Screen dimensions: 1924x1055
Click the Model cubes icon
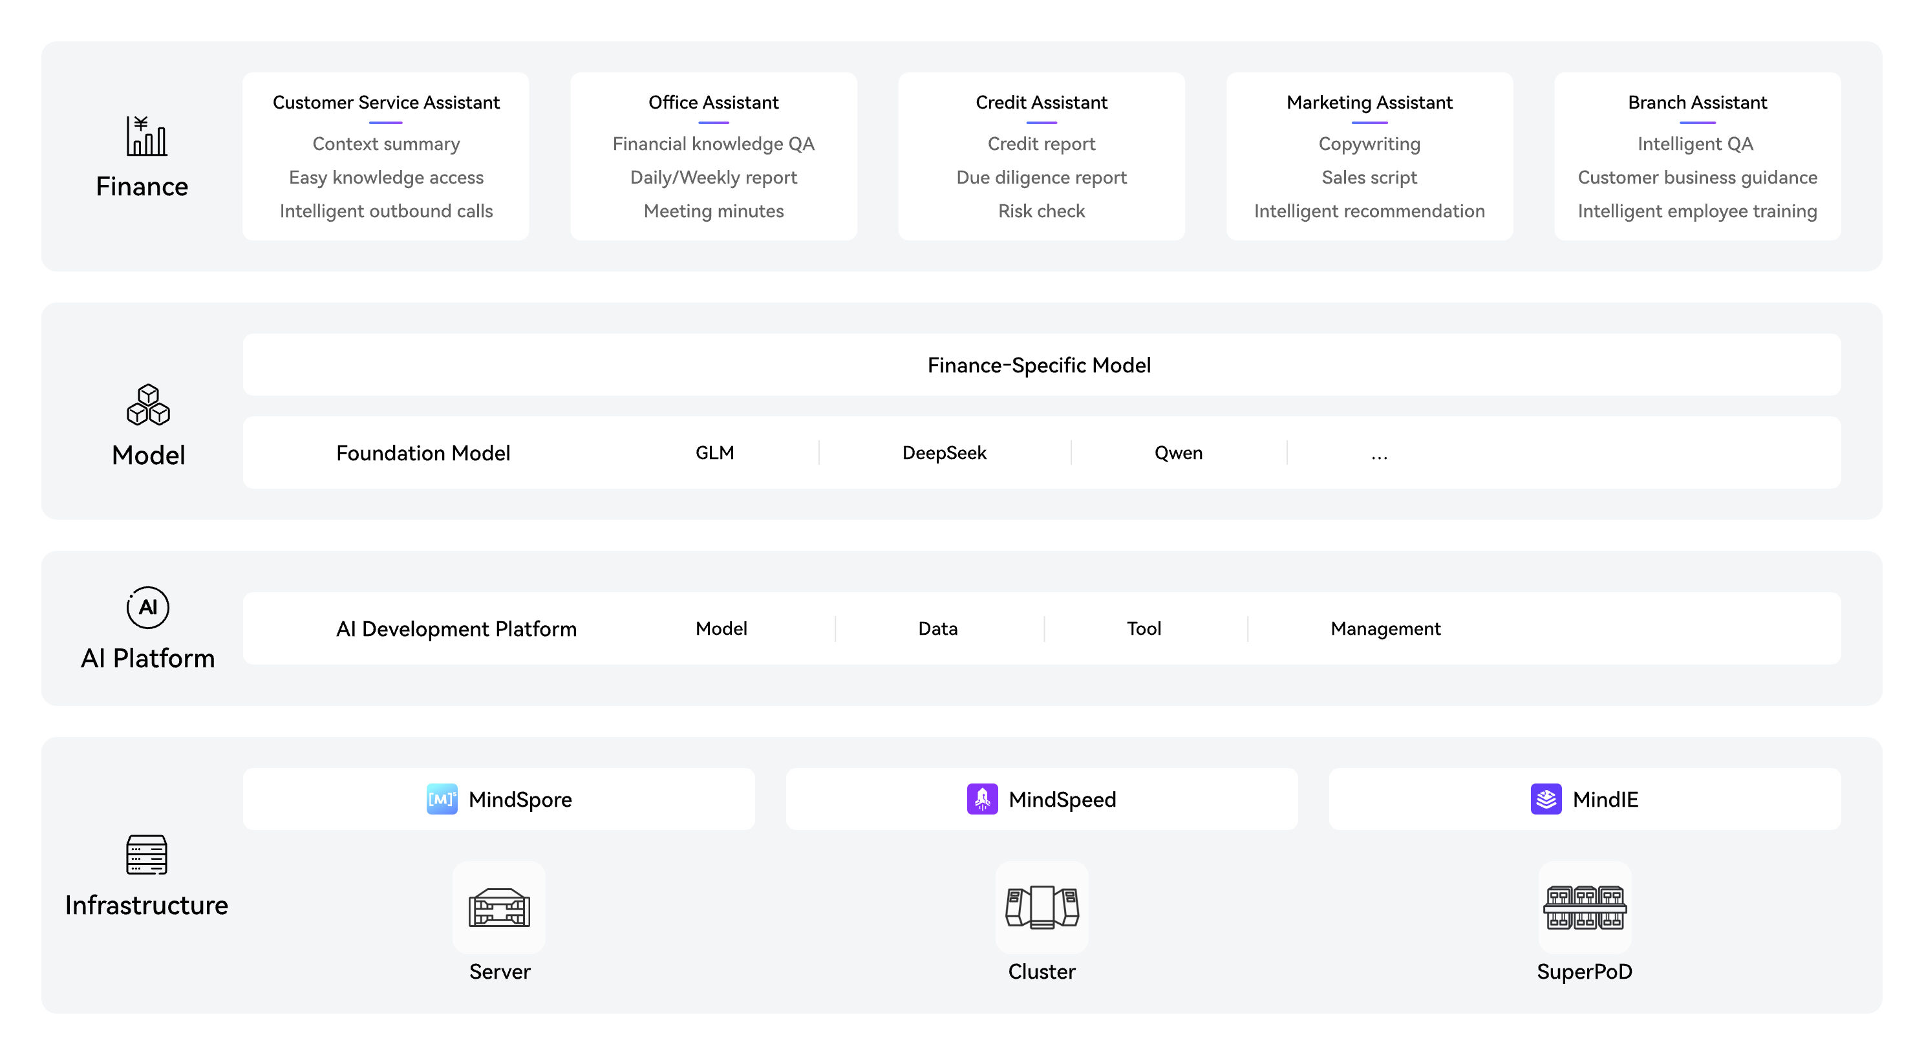(148, 405)
